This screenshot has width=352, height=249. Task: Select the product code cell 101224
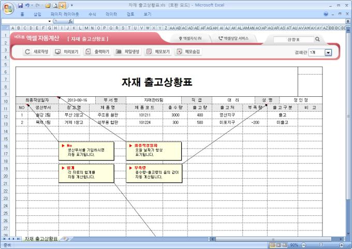(144, 122)
